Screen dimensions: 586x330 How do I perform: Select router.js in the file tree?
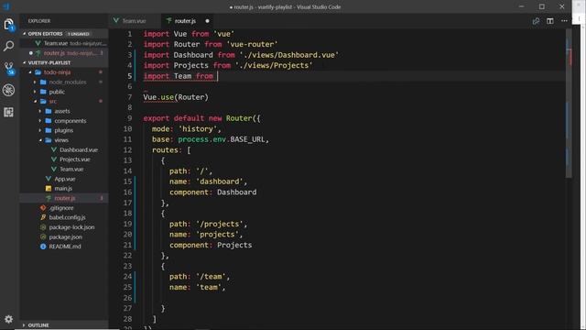[x=64, y=198]
